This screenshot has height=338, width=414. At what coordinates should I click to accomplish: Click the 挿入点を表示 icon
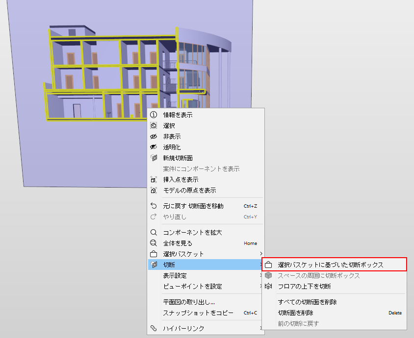[x=154, y=180]
